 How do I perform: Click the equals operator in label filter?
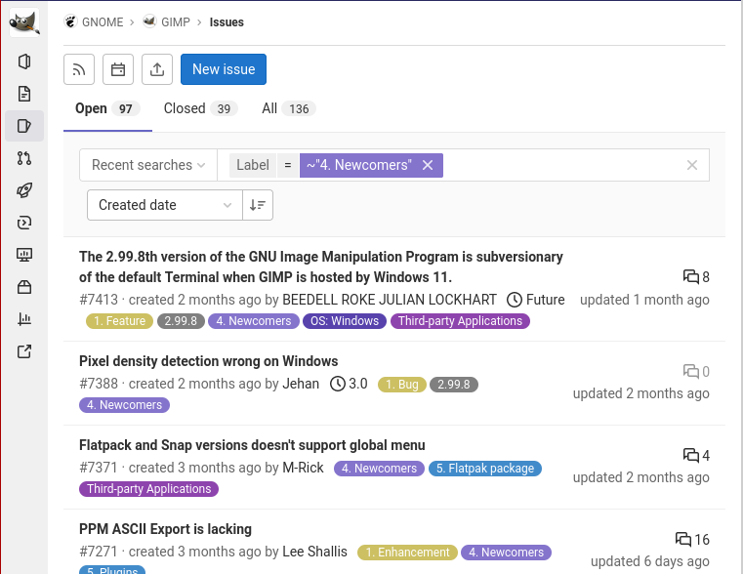(x=288, y=165)
